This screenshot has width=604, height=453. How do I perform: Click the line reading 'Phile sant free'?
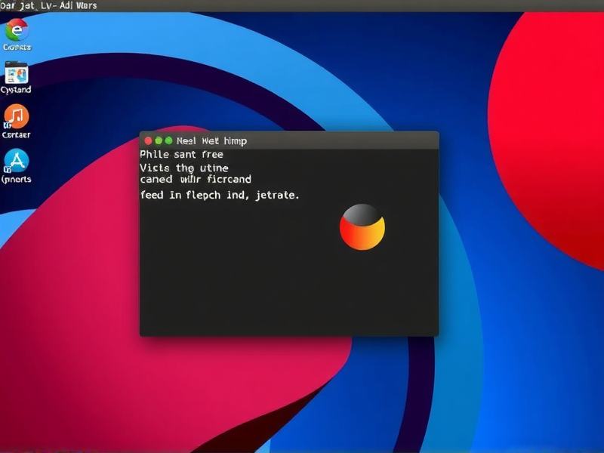click(181, 154)
